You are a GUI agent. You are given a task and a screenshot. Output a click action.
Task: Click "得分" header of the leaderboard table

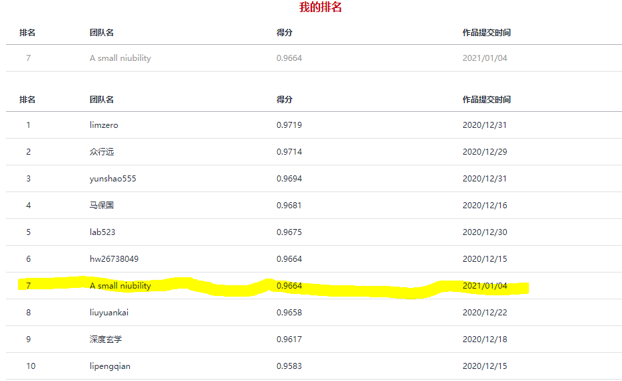click(285, 100)
